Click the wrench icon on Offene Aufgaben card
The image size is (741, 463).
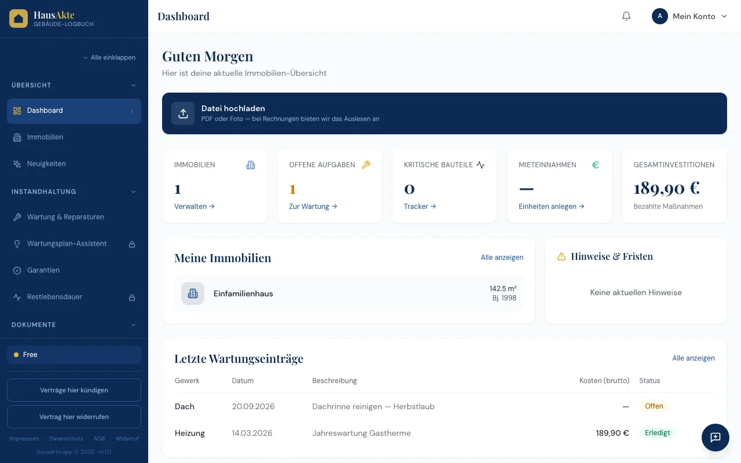(x=366, y=165)
